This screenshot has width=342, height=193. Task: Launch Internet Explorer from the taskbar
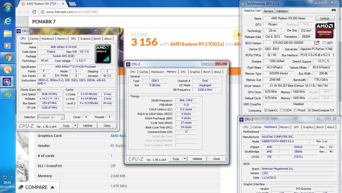click(8, 21)
